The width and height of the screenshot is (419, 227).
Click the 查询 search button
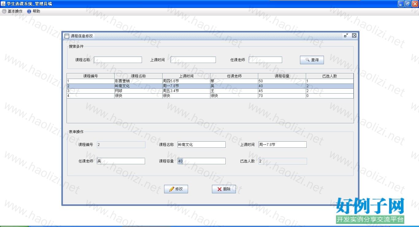[x=312, y=60]
